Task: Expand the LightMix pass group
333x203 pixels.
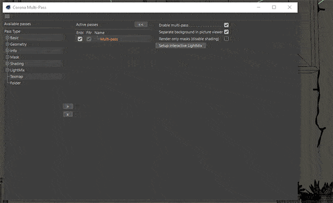Action: [7, 70]
